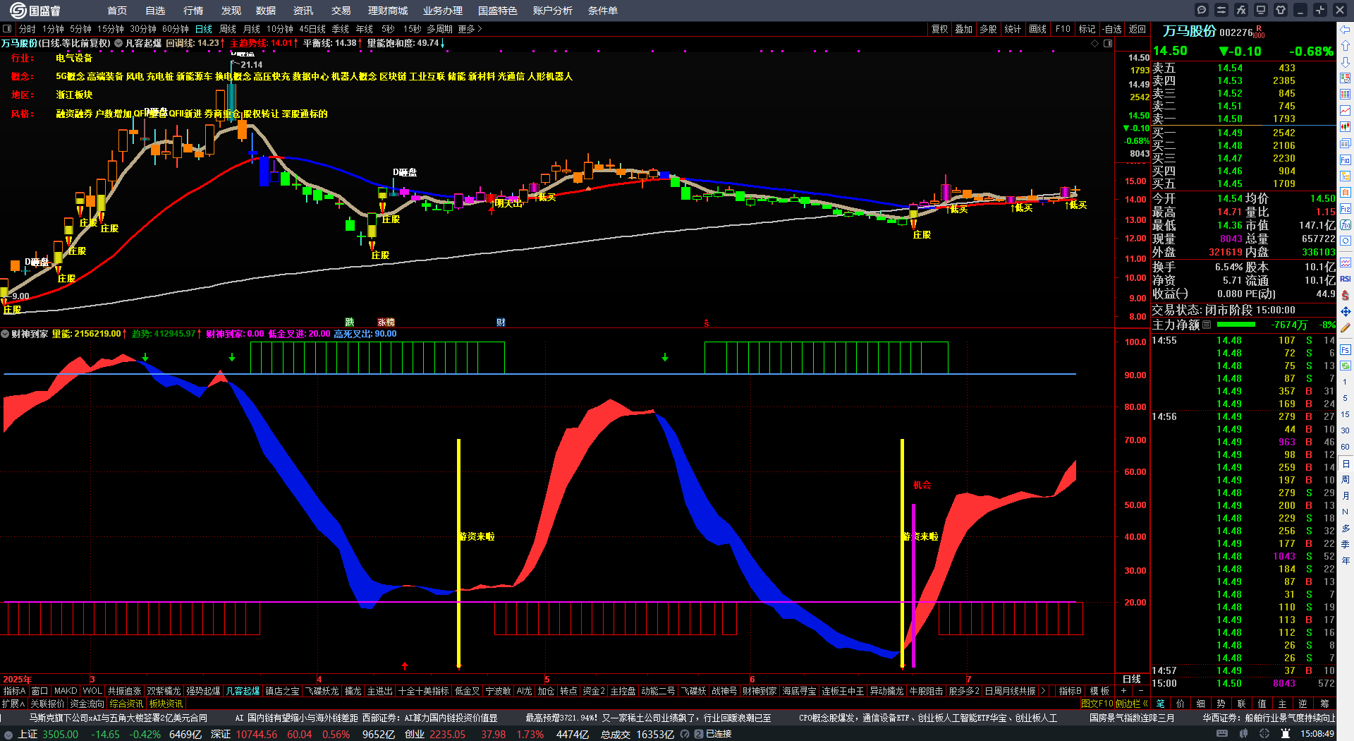Image resolution: width=1354 pixels, height=741 pixels.
Task: Open the candlestick chart sidebar icon
Action: [1346, 127]
